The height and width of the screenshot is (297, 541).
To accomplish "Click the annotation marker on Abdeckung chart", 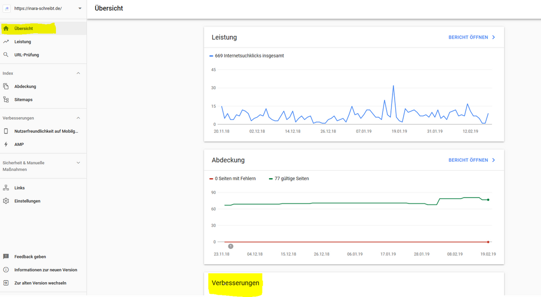I will point(230,246).
